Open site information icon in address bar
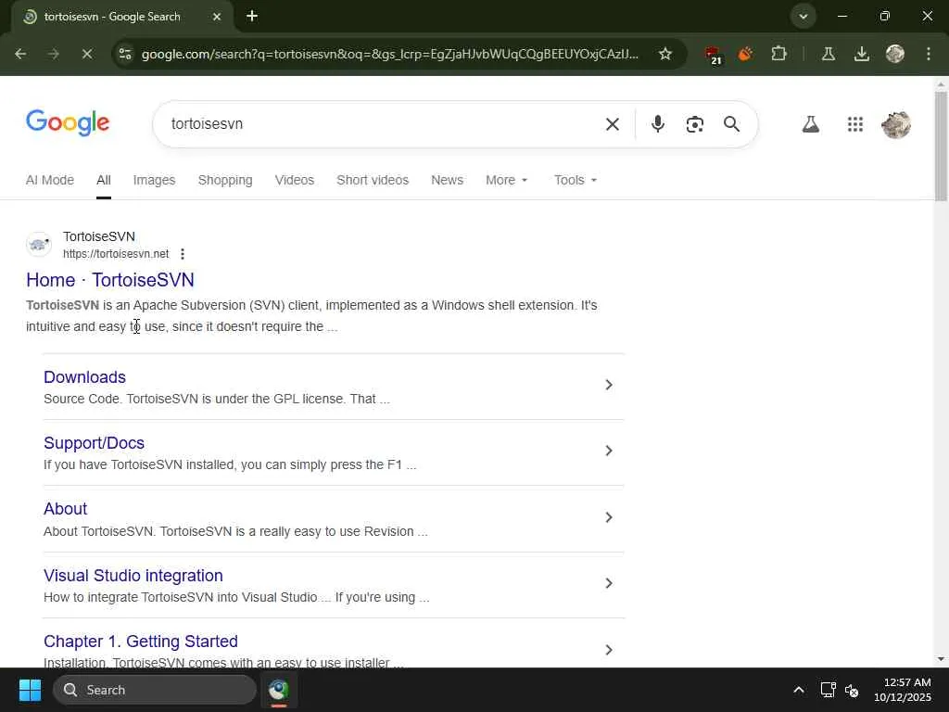 click(125, 54)
